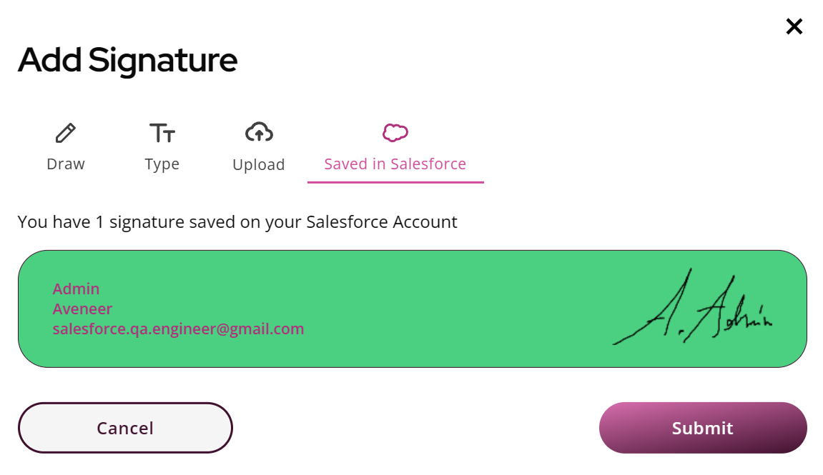Switch to the Draw tab label
Viewport: 823px width, 475px height.
click(66, 164)
